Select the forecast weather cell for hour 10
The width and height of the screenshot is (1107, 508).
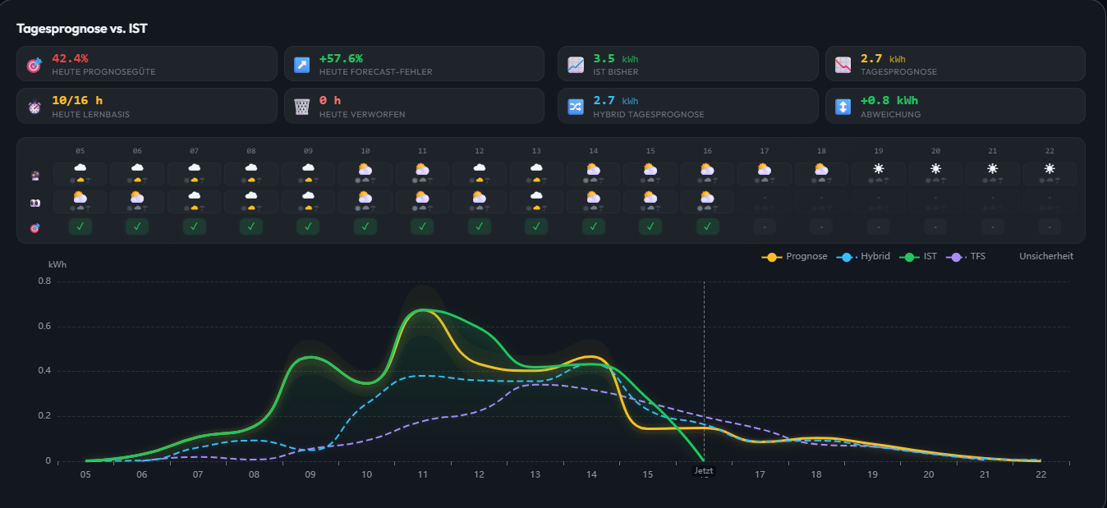(x=365, y=173)
